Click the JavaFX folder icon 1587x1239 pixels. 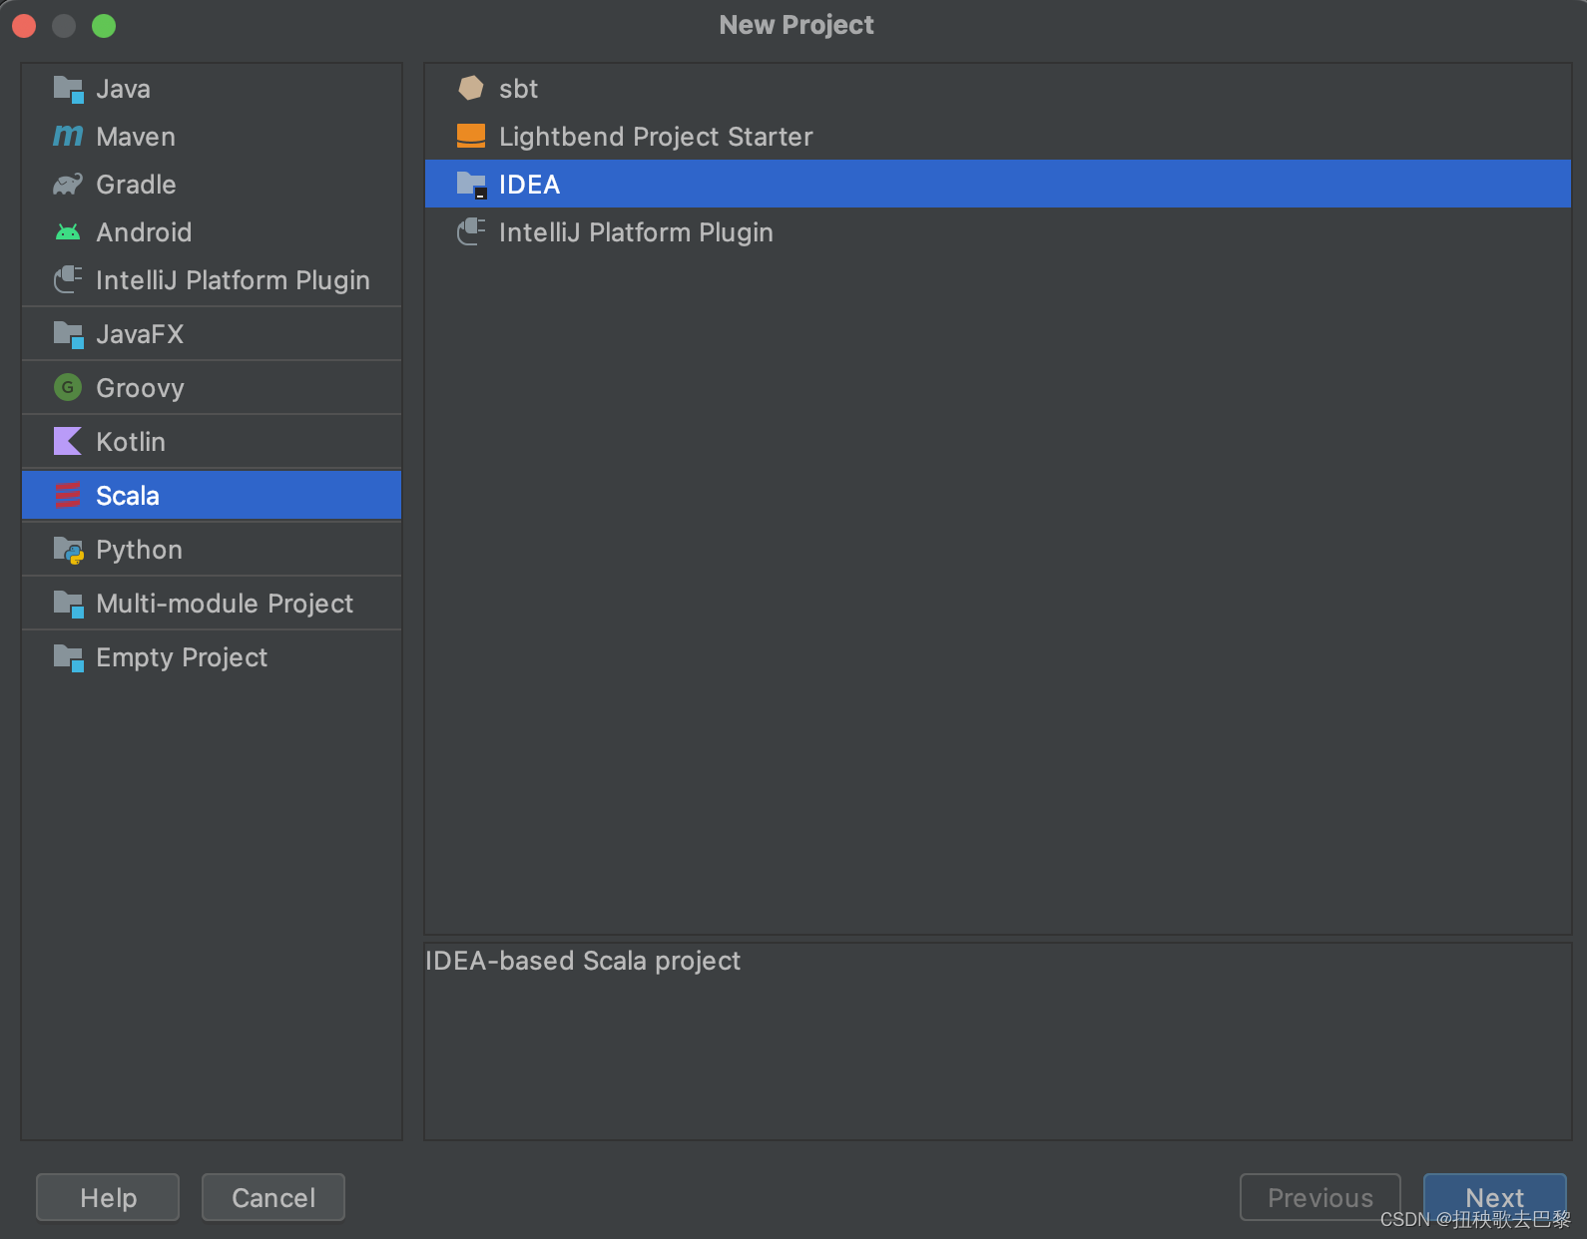click(x=68, y=334)
